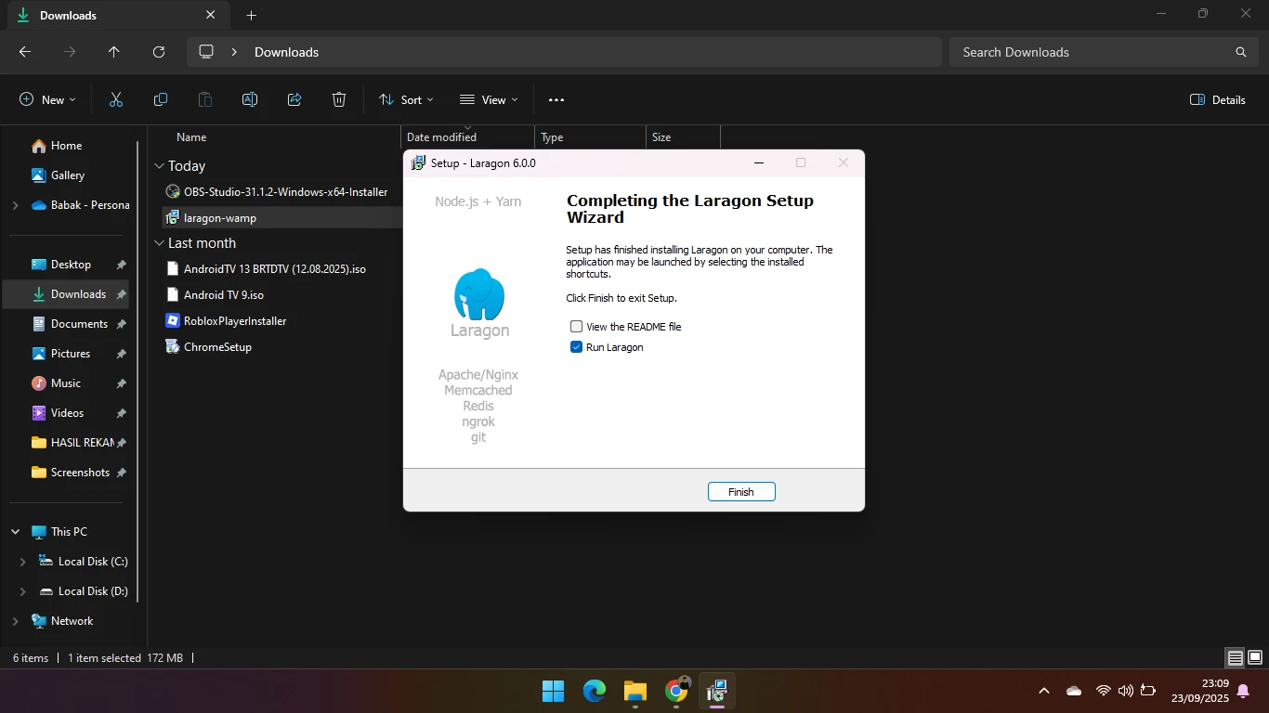
Task: Collapse the This PC tree node
Action: (x=16, y=532)
